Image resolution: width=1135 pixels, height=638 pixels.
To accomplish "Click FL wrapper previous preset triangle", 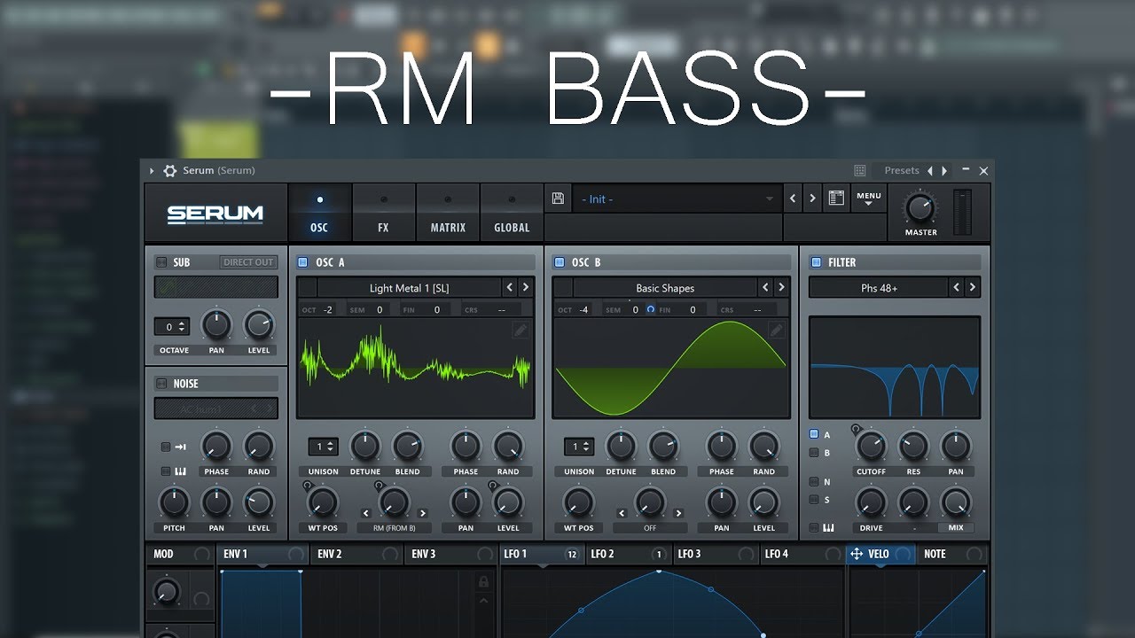I will (930, 171).
